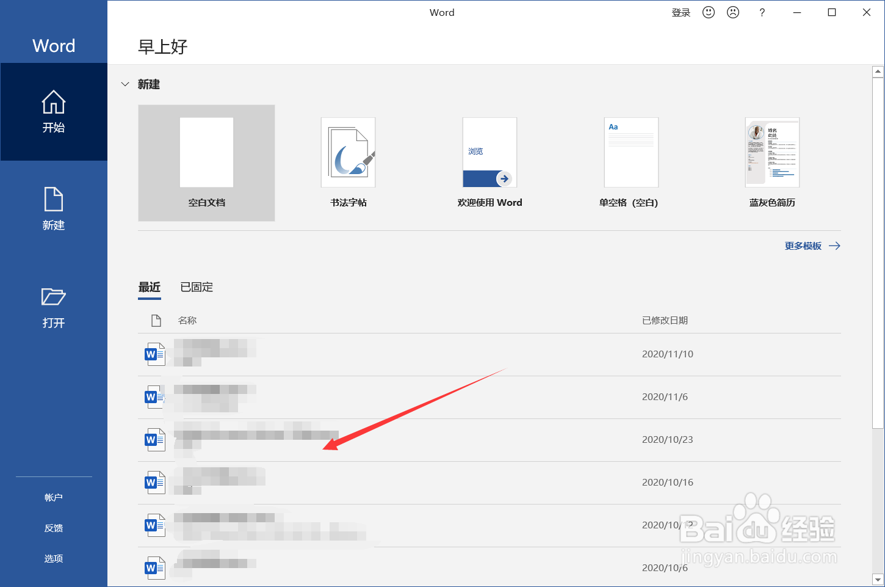885x587 pixels.
Task: Click 登录 to sign in
Action: [681, 12]
